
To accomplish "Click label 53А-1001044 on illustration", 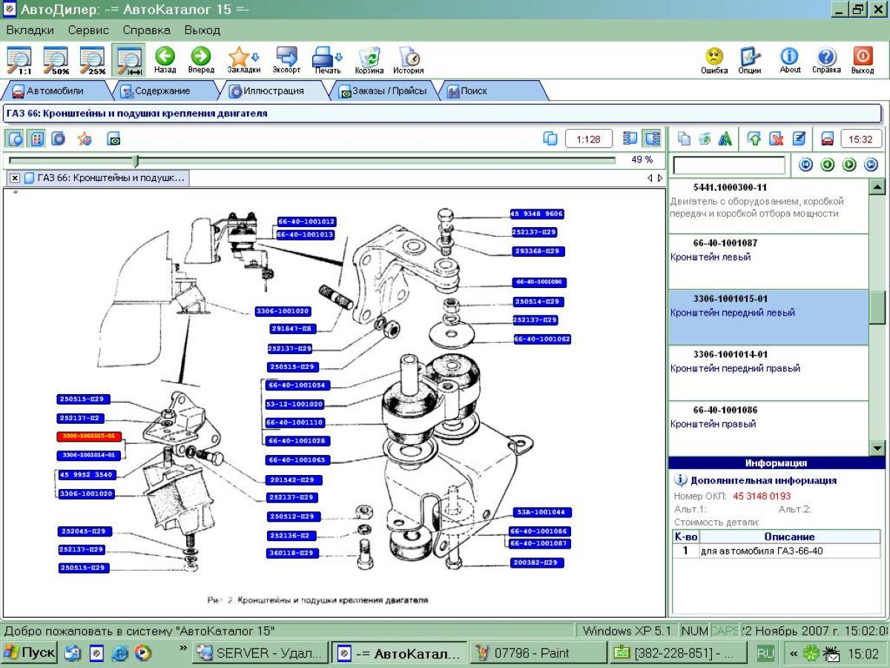I will point(541,512).
